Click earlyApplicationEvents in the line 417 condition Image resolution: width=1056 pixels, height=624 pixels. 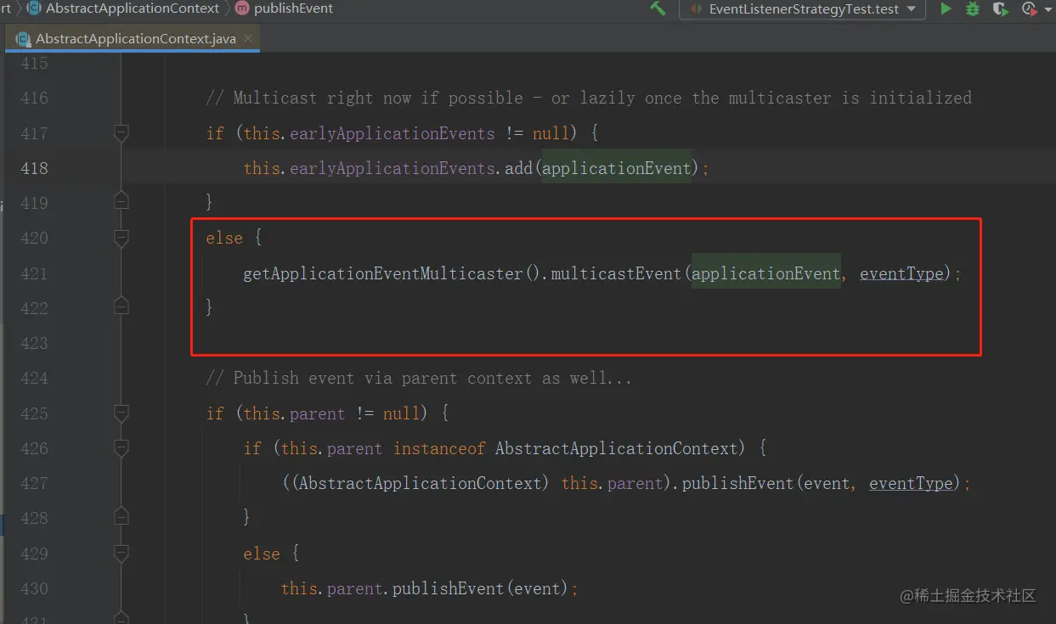[392, 133]
